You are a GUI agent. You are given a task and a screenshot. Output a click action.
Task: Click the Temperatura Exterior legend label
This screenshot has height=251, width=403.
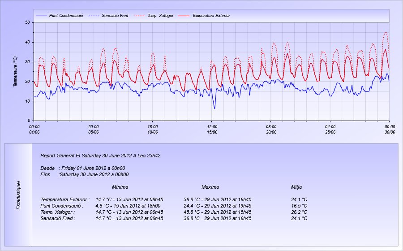(210, 16)
